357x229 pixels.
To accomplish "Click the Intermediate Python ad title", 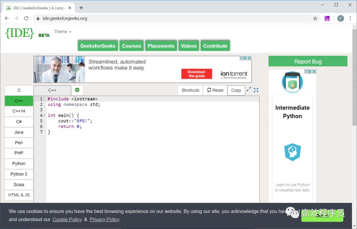I will click(x=292, y=112).
